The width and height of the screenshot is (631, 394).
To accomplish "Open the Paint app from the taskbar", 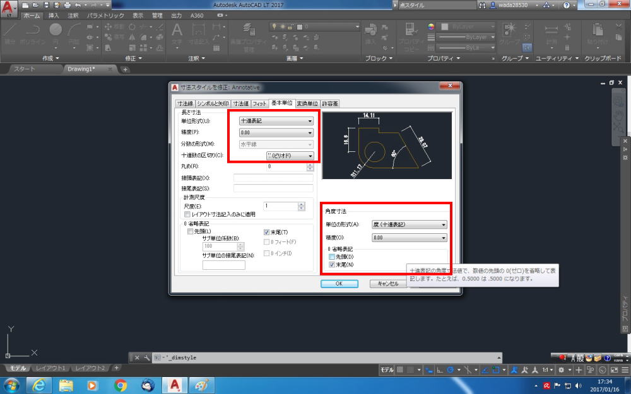I will click(202, 386).
